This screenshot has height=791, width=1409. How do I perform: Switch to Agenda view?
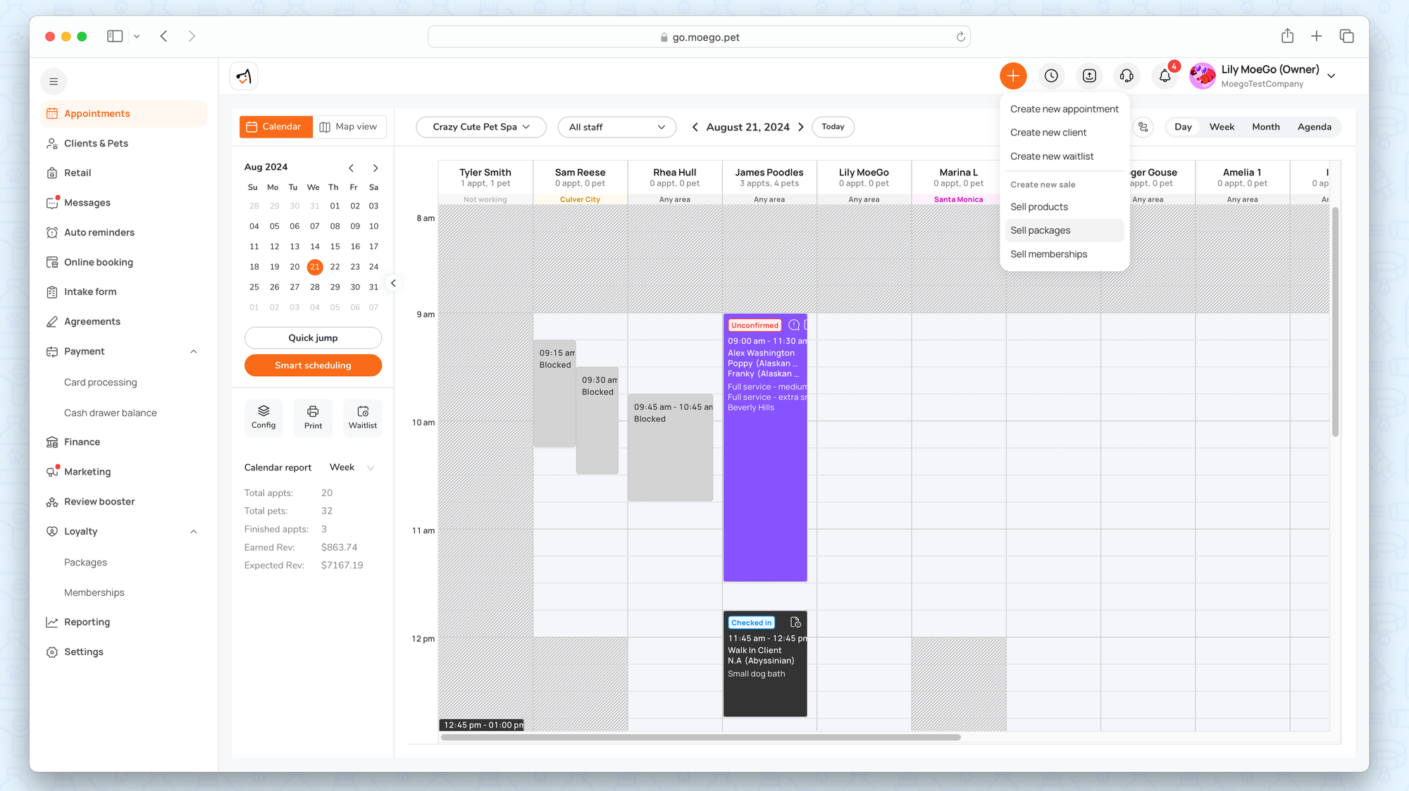point(1314,127)
